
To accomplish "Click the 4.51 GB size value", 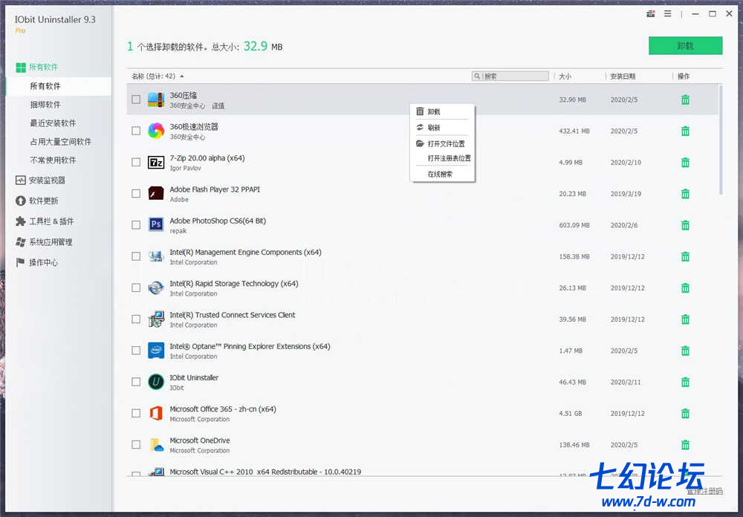I will click(x=570, y=413).
